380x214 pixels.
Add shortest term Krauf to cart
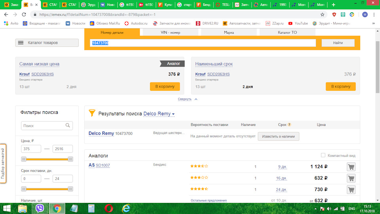coord(340,86)
